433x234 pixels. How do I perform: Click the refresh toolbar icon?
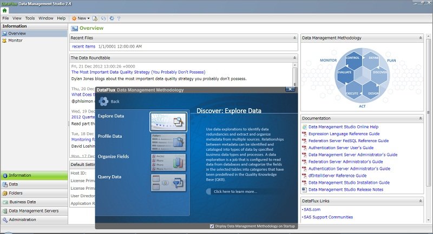[103, 18]
